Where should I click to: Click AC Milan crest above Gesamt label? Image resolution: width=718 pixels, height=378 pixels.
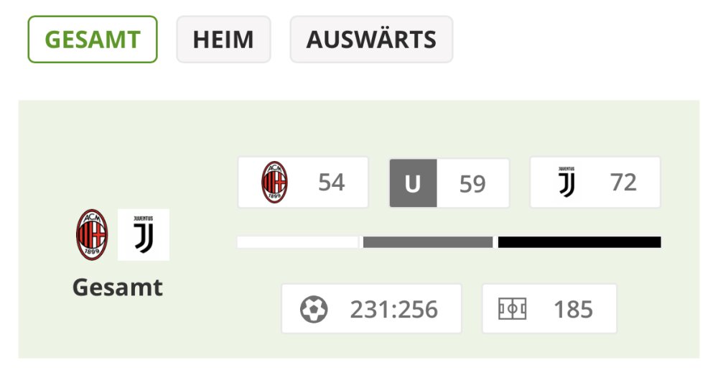(x=92, y=235)
